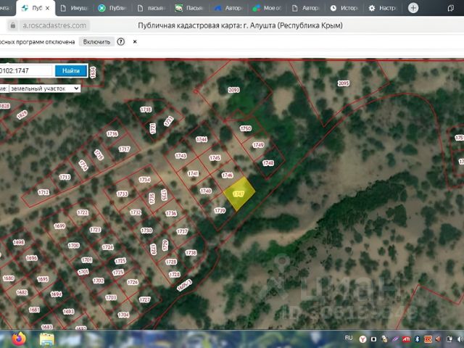464x348 pixels.
Task: Select parcel 1699 on the map
Action: tap(59, 226)
